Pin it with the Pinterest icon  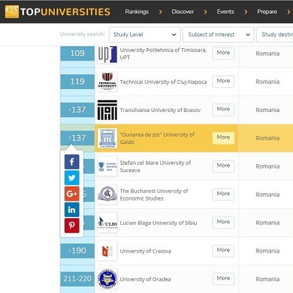click(72, 225)
